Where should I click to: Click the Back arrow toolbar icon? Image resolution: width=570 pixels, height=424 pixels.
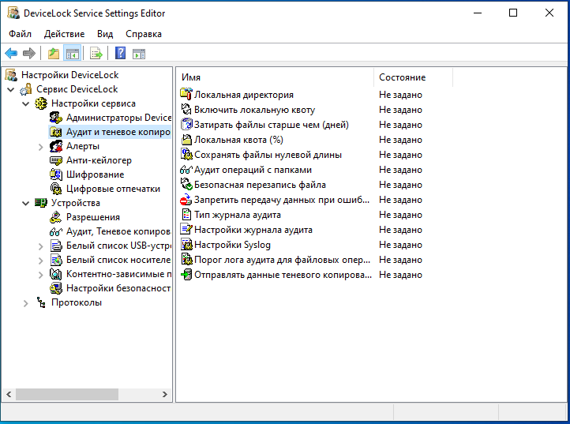[11, 54]
